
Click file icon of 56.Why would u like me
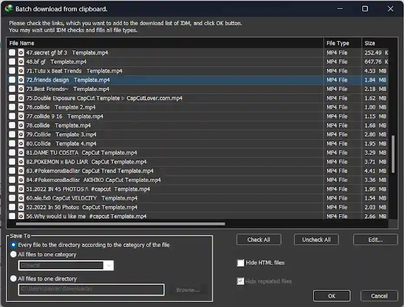tap(21, 216)
